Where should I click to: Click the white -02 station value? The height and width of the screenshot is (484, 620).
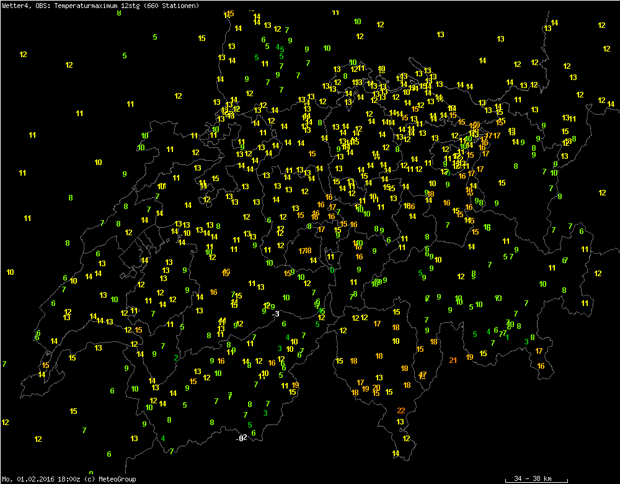tap(242, 438)
